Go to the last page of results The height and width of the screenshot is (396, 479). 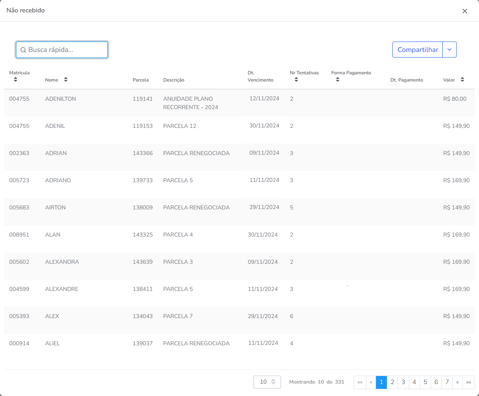(x=469, y=382)
